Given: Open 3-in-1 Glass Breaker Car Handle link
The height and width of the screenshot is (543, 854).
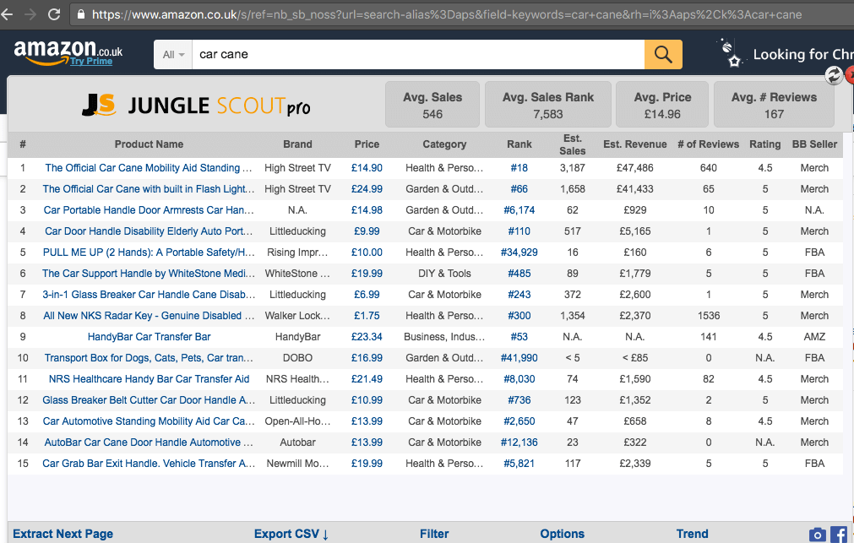Looking at the screenshot, I should (x=149, y=295).
